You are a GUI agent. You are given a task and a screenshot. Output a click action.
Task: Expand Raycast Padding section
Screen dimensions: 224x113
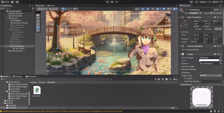pyautogui.click(x=181, y=69)
